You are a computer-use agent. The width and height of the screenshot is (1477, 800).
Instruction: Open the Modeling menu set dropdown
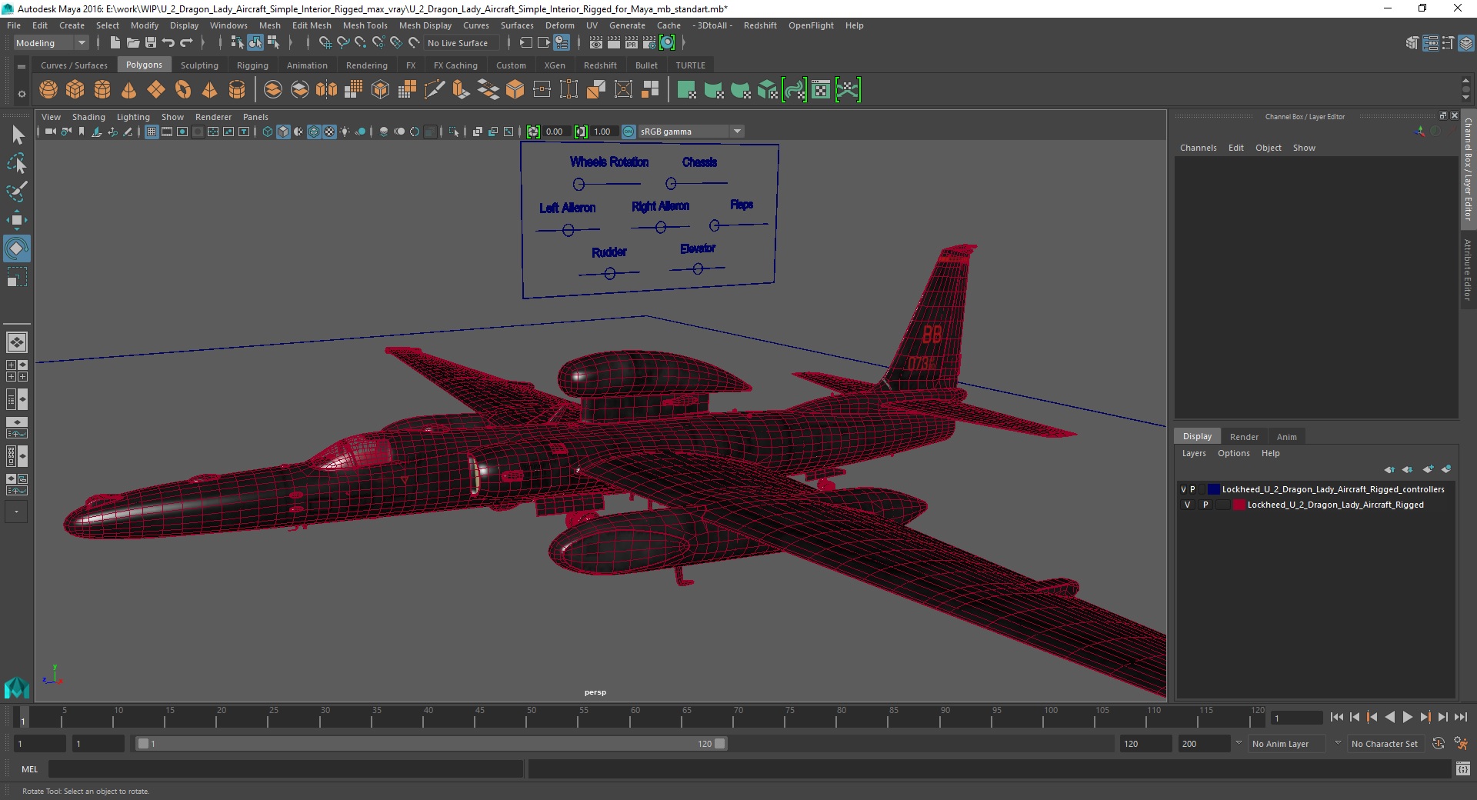[x=51, y=43]
